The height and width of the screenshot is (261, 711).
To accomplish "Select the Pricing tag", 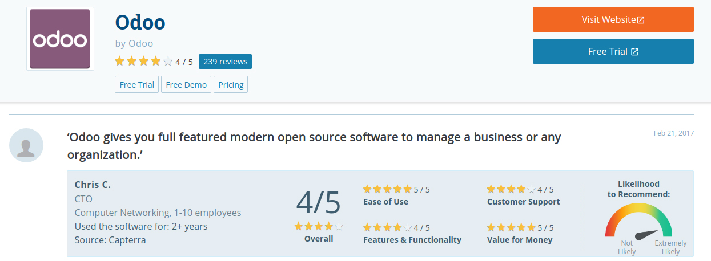I will (231, 84).
